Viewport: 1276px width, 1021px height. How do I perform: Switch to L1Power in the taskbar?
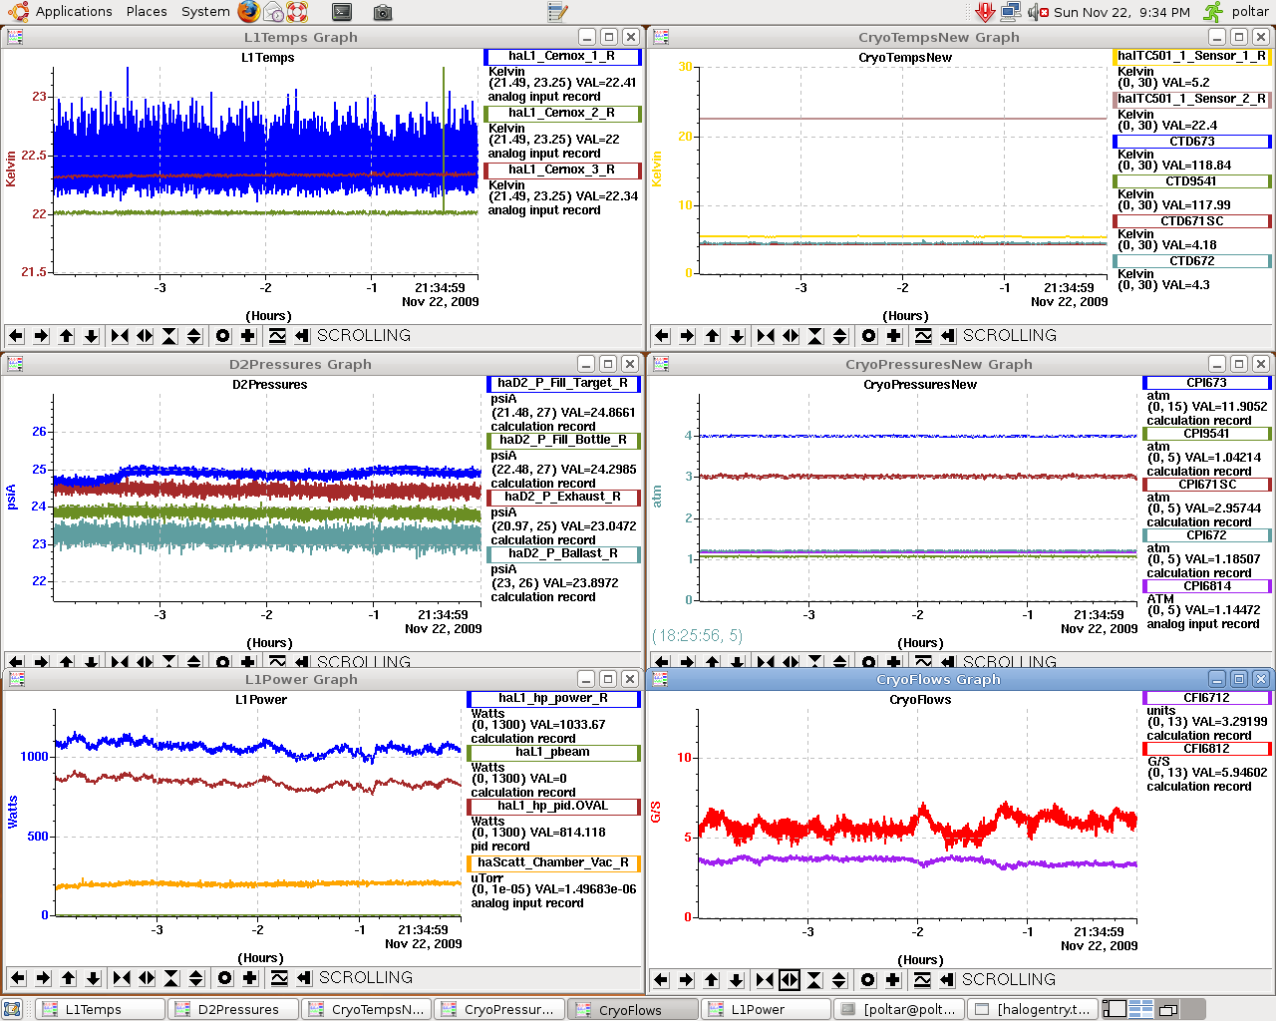point(767,1009)
